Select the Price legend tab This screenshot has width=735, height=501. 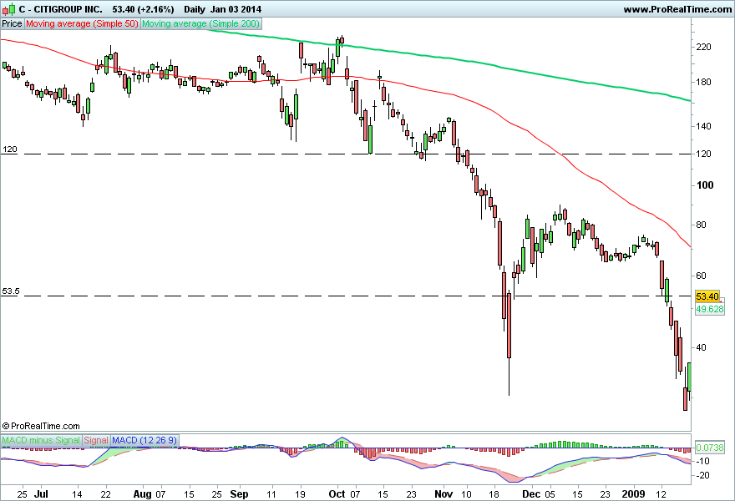point(13,23)
